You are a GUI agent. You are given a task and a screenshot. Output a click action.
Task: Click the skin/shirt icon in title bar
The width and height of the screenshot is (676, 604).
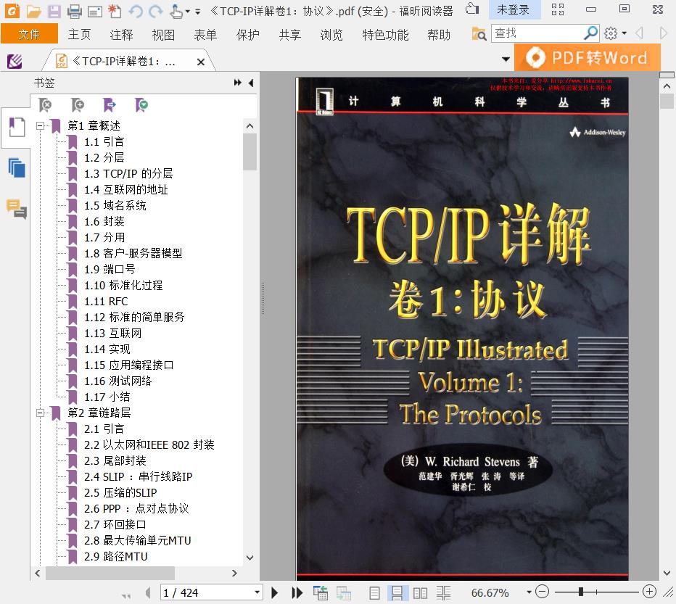[472, 9]
